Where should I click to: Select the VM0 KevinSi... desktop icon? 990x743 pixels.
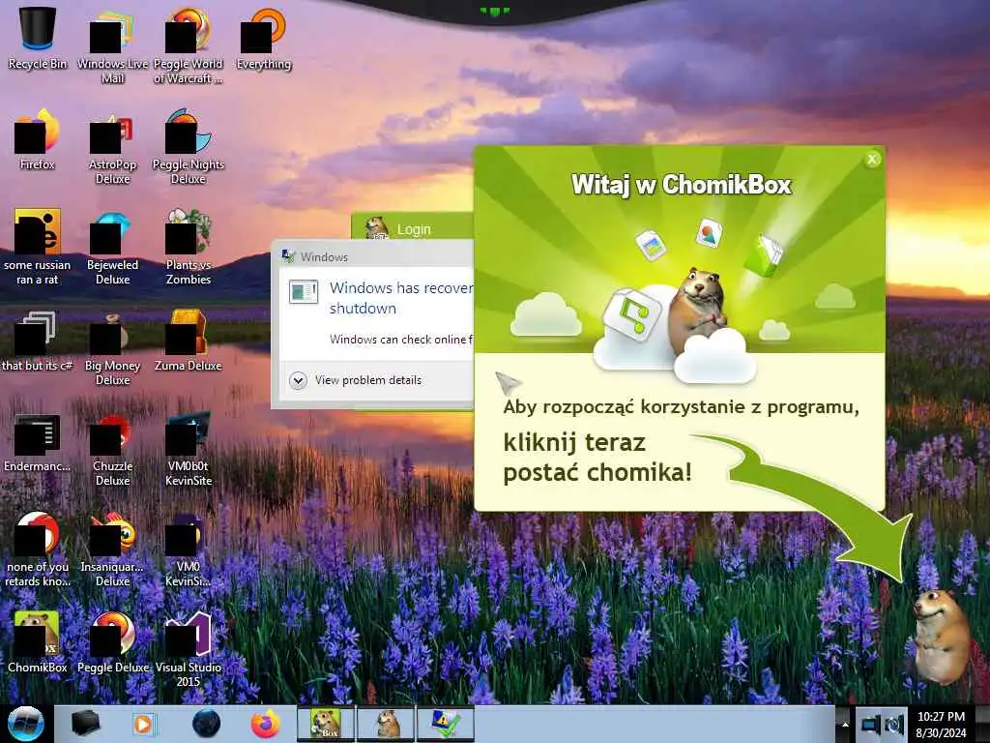point(189,549)
